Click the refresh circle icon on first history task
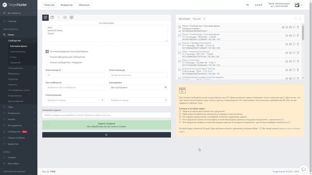312x175 pixels. (294, 27)
